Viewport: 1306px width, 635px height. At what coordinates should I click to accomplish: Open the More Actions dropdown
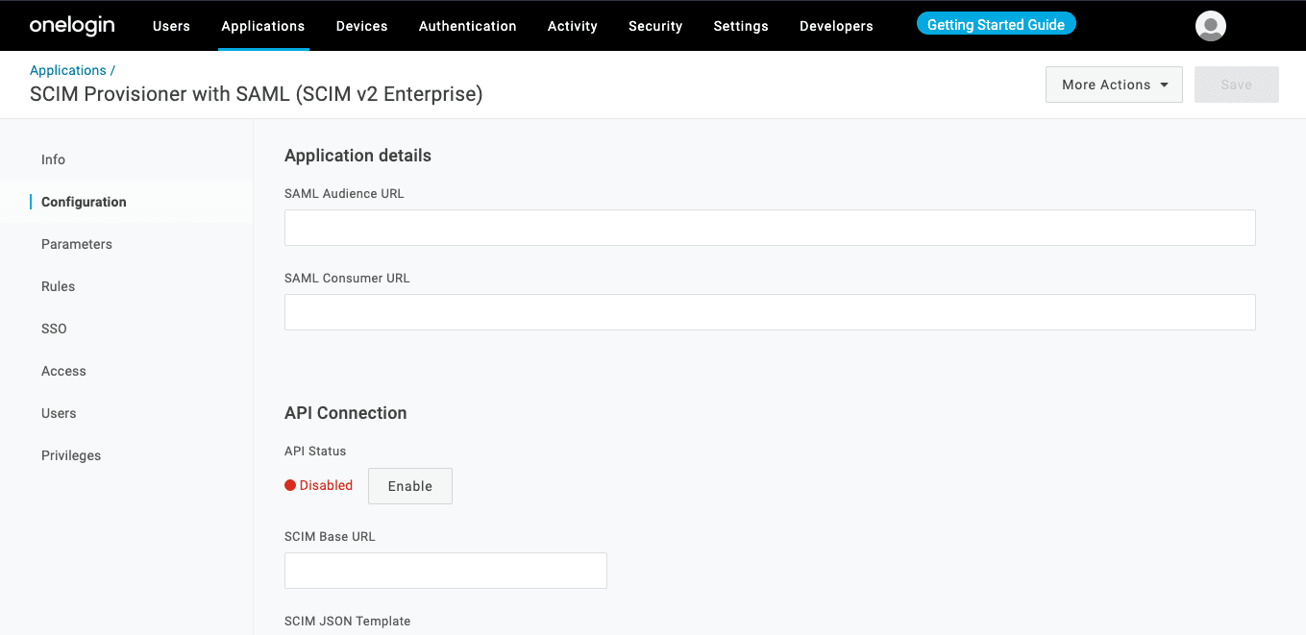tap(1113, 84)
